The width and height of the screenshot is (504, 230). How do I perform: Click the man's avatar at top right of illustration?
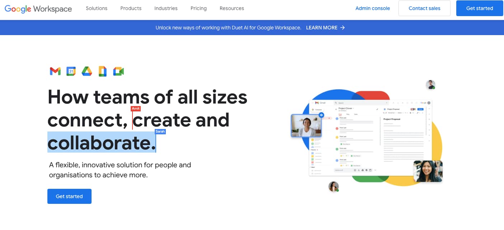(x=430, y=85)
